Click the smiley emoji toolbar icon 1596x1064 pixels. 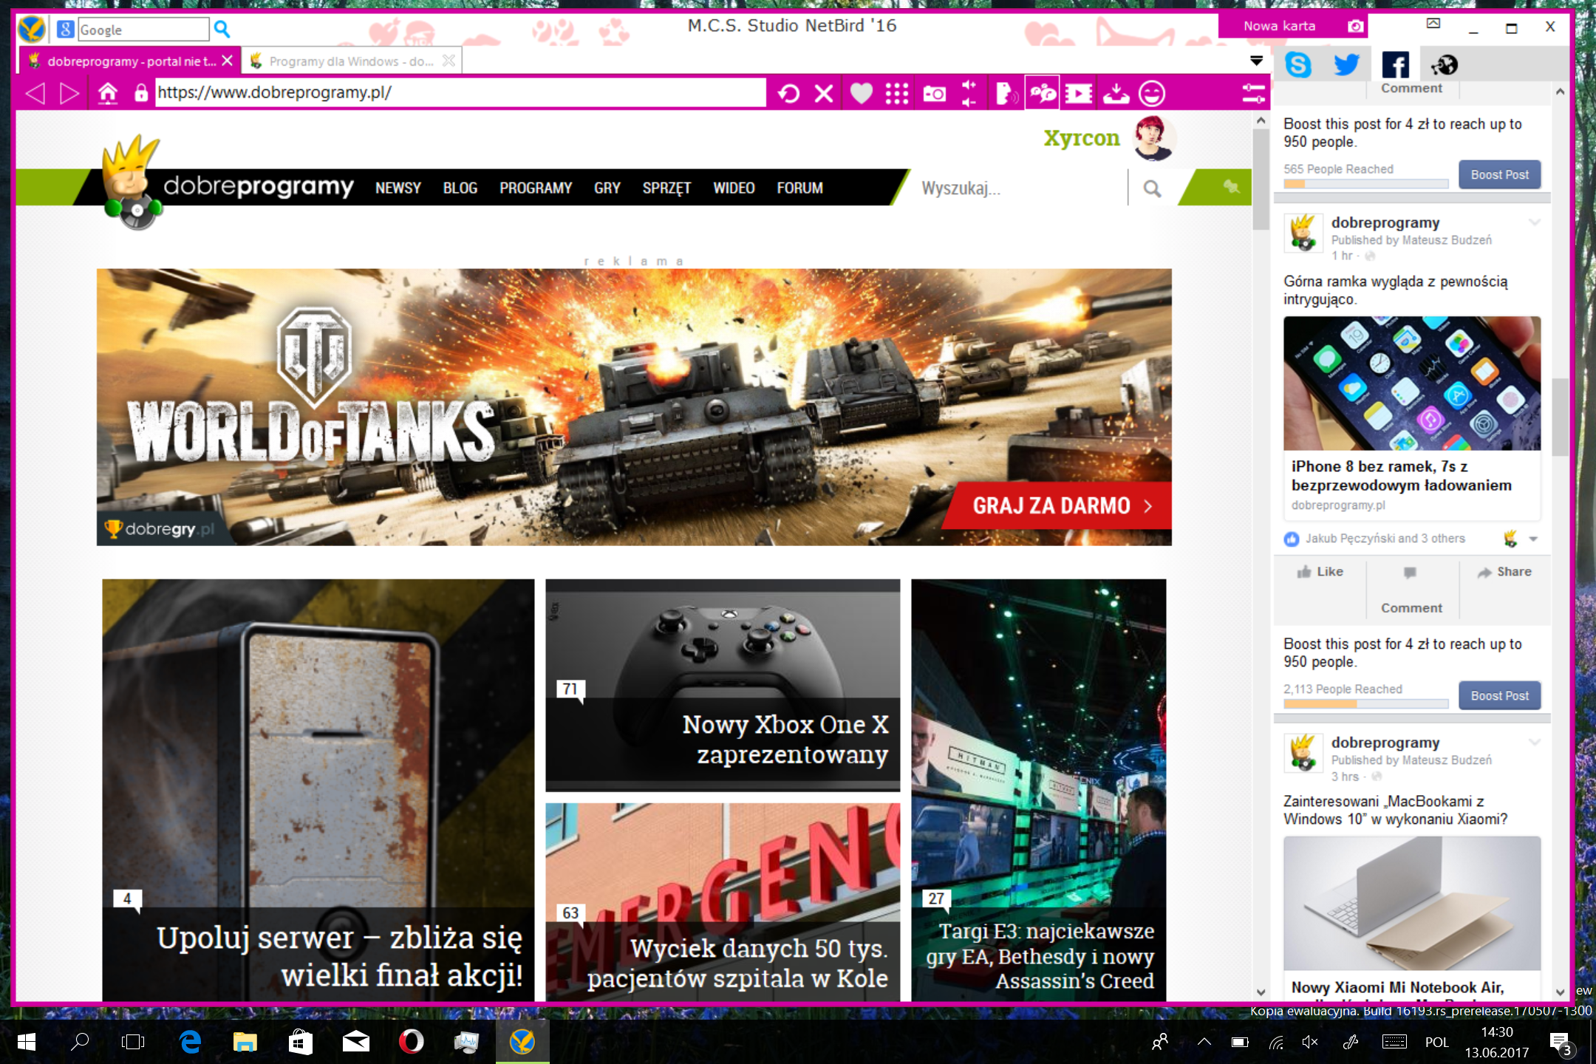tap(1151, 92)
